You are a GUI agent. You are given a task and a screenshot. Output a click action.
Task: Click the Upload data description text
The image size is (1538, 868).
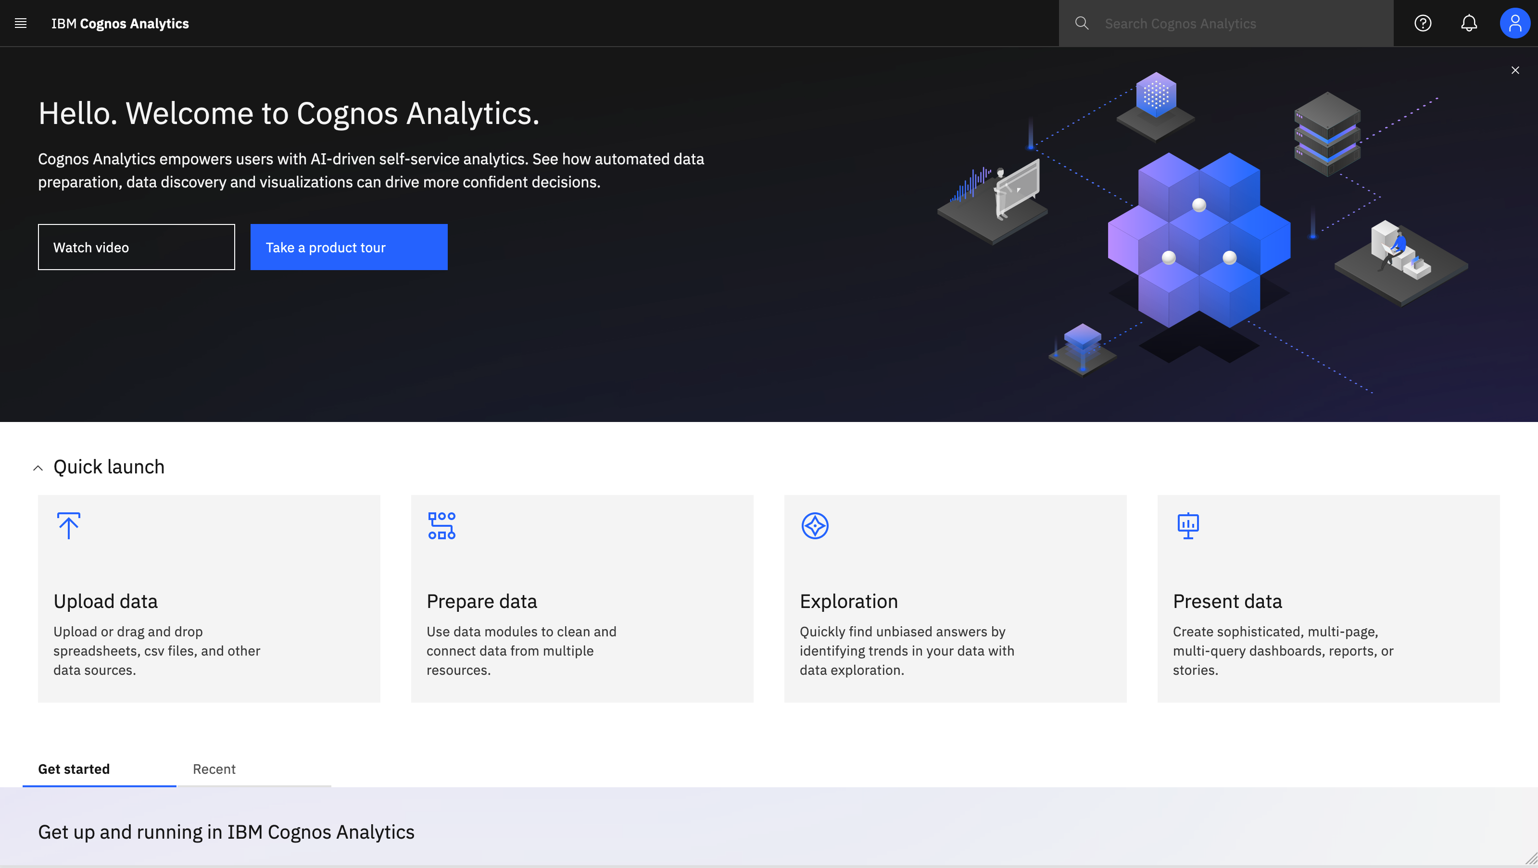tap(157, 651)
